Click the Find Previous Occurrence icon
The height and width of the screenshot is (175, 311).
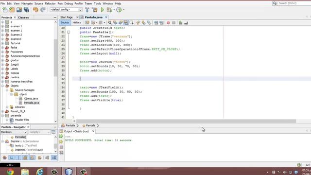[115, 23]
